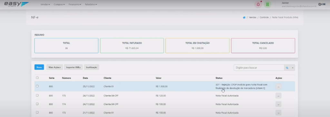The width and height of the screenshot is (330, 117).
Task: Click the search magnifier button
Action: 287,68
